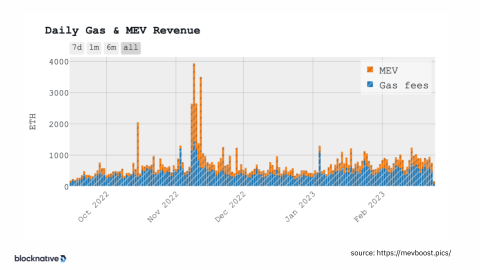Viewport: 480px width, 270px height.
Task: Select the 1m time range button
Action: pyautogui.click(x=94, y=48)
